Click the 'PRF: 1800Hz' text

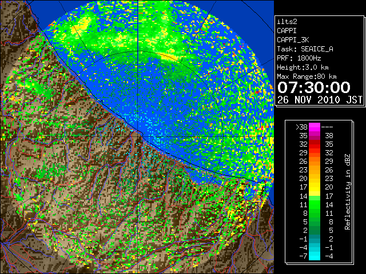pos(299,58)
